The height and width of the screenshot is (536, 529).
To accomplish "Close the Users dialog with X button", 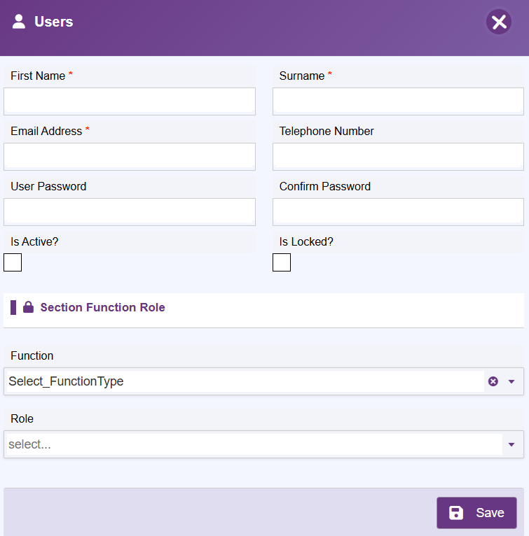I will [499, 22].
